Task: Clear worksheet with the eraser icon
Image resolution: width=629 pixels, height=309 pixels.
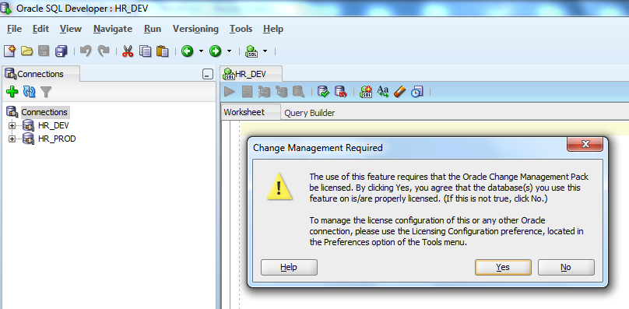Action: tap(400, 92)
